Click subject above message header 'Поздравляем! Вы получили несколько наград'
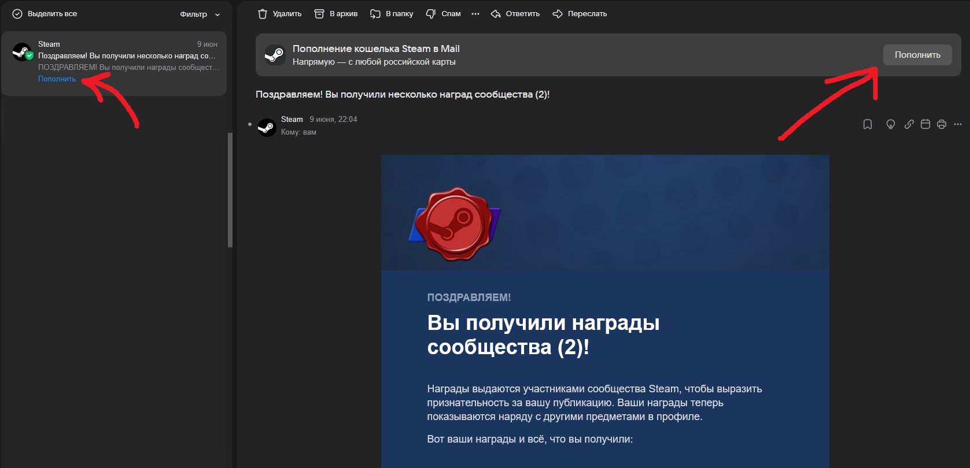Viewport: 970px width, 468px height. pyautogui.click(x=403, y=94)
